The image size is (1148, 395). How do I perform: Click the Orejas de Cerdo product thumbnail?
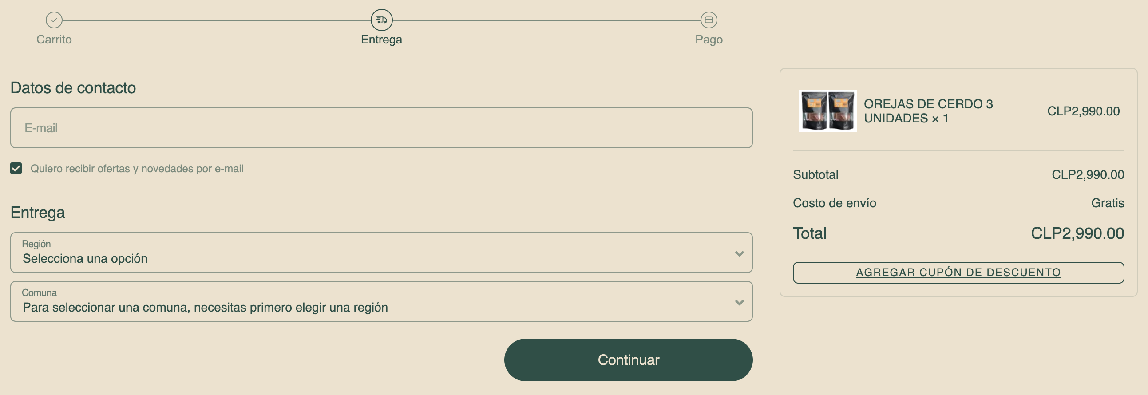(x=827, y=111)
